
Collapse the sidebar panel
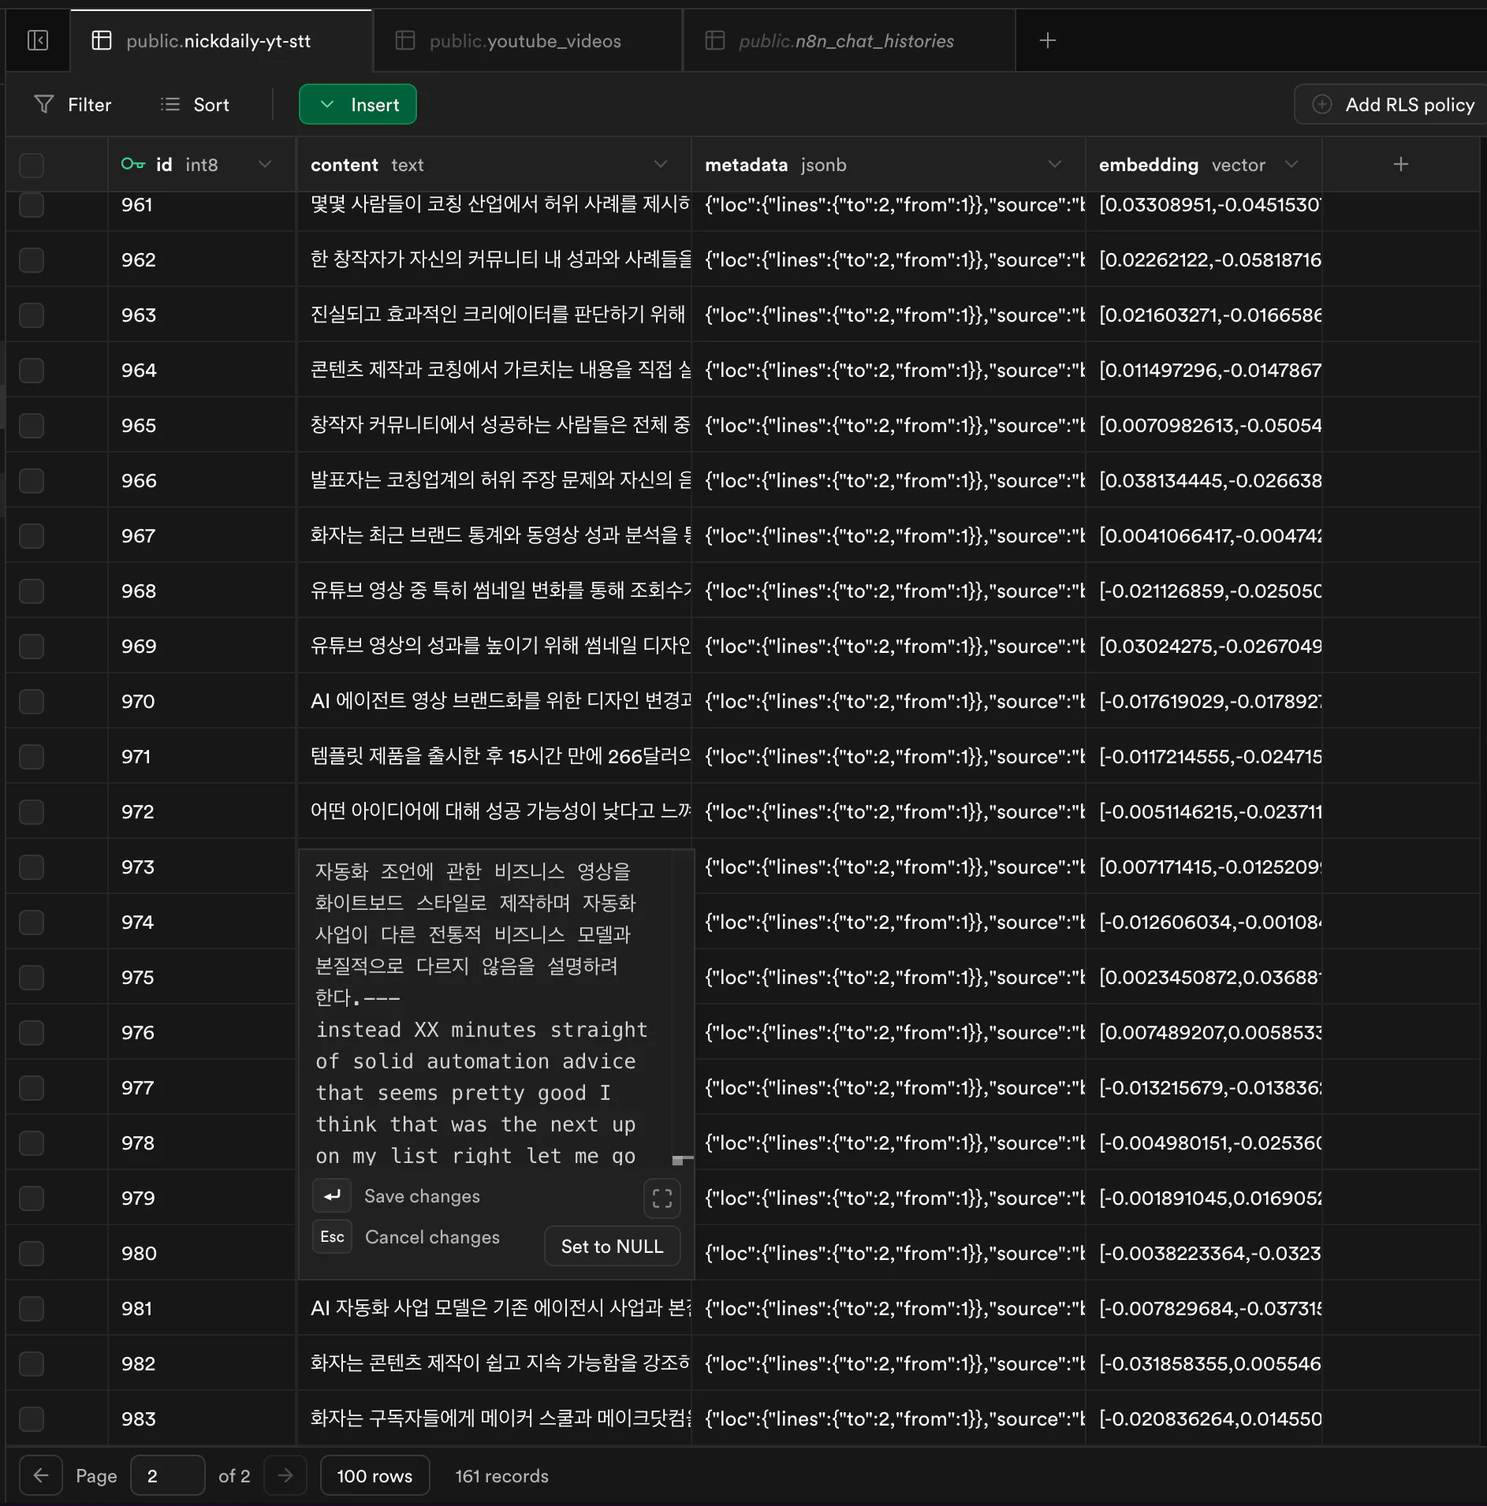[x=37, y=40]
